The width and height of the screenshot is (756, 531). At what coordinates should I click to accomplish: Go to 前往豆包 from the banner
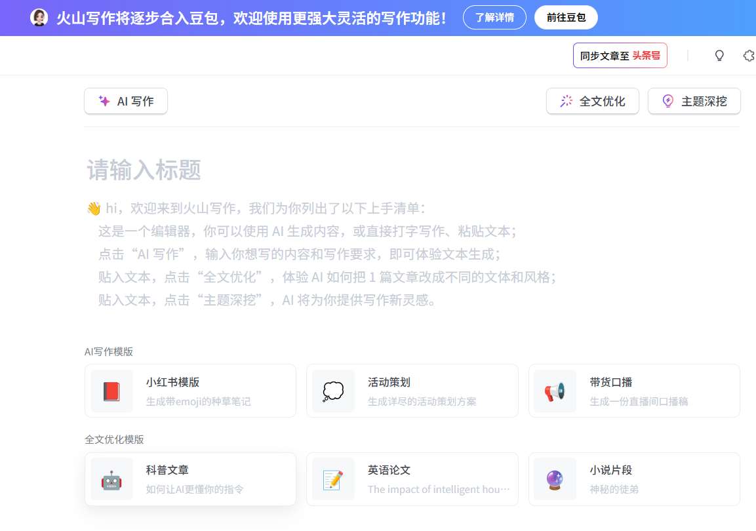pyautogui.click(x=566, y=18)
